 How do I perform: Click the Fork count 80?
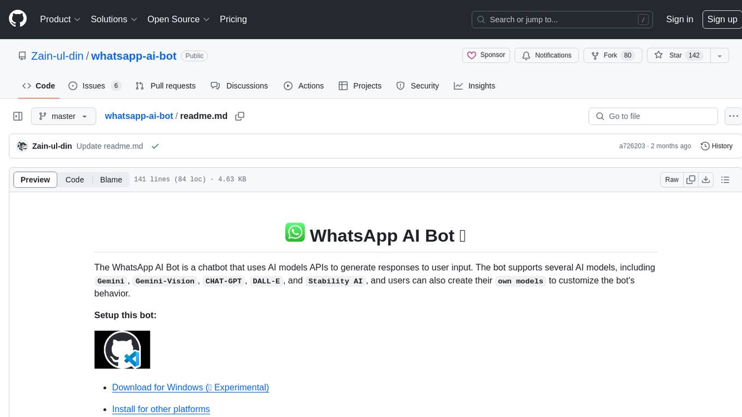point(627,55)
